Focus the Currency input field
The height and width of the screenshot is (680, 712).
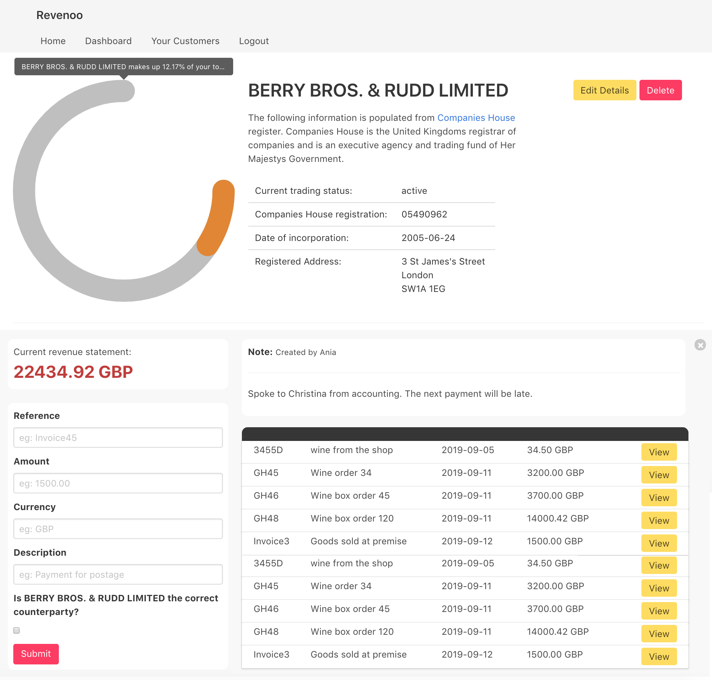(118, 529)
